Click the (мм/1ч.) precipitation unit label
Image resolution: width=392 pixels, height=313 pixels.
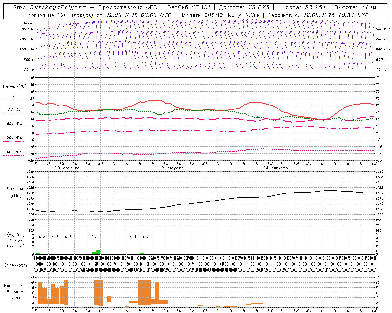click(16, 246)
